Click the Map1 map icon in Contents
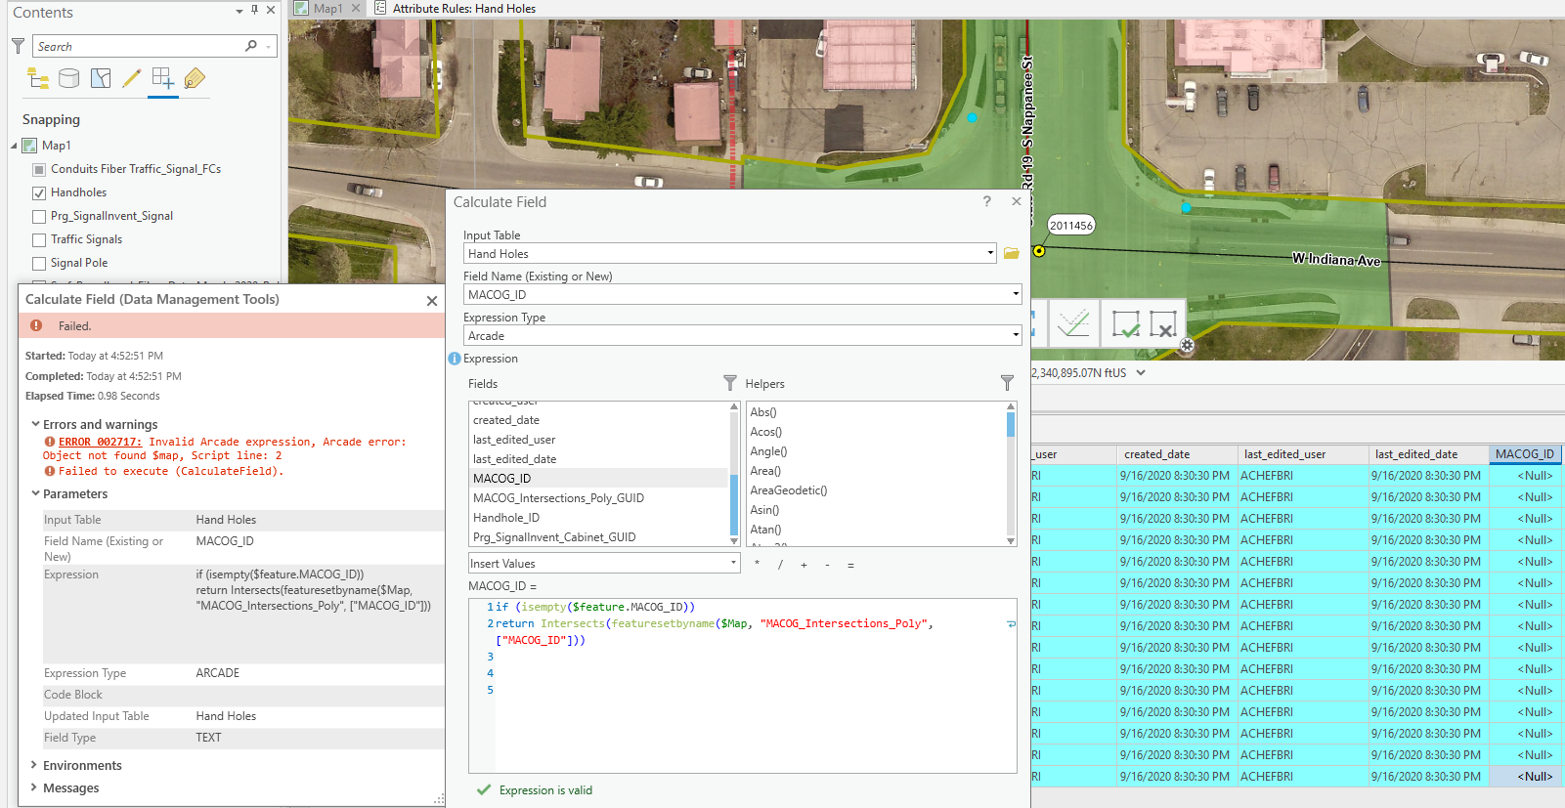Image resolution: width=1565 pixels, height=808 pixels. (30, 146)
